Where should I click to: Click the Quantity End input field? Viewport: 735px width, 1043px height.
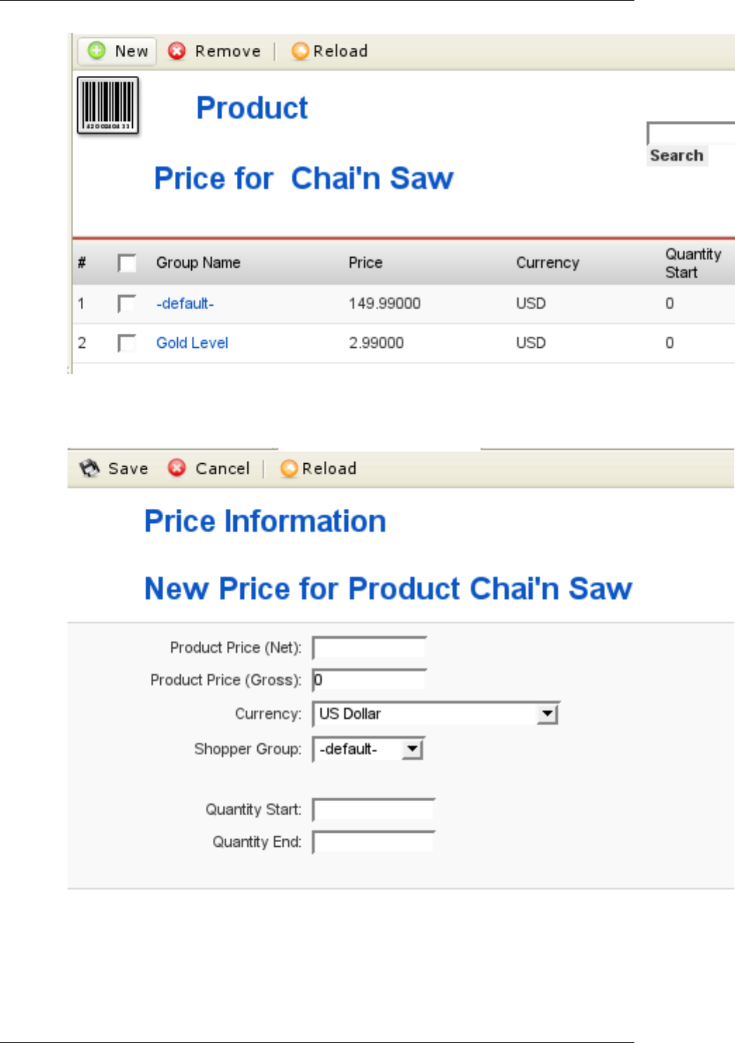[374, 842]
